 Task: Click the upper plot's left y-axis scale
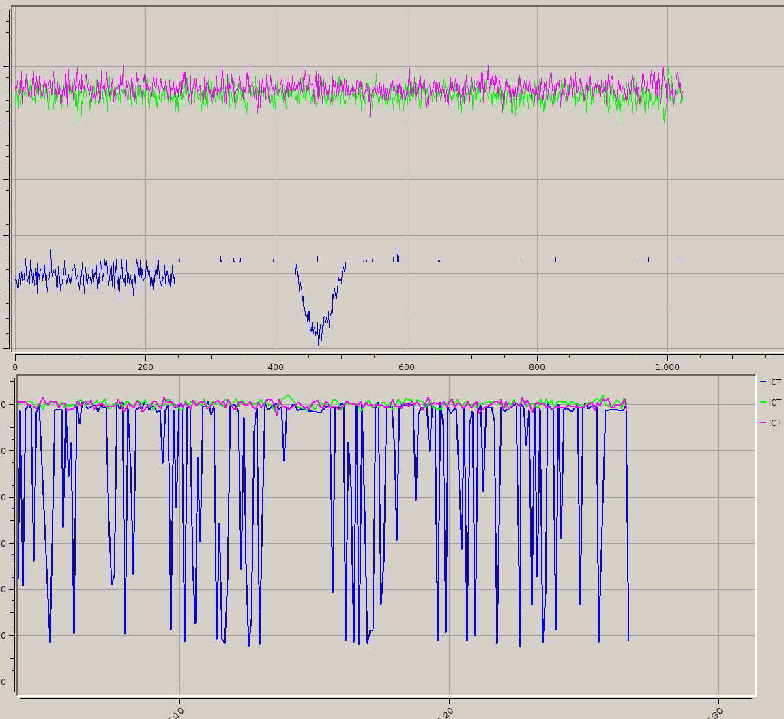click(7, 179)
